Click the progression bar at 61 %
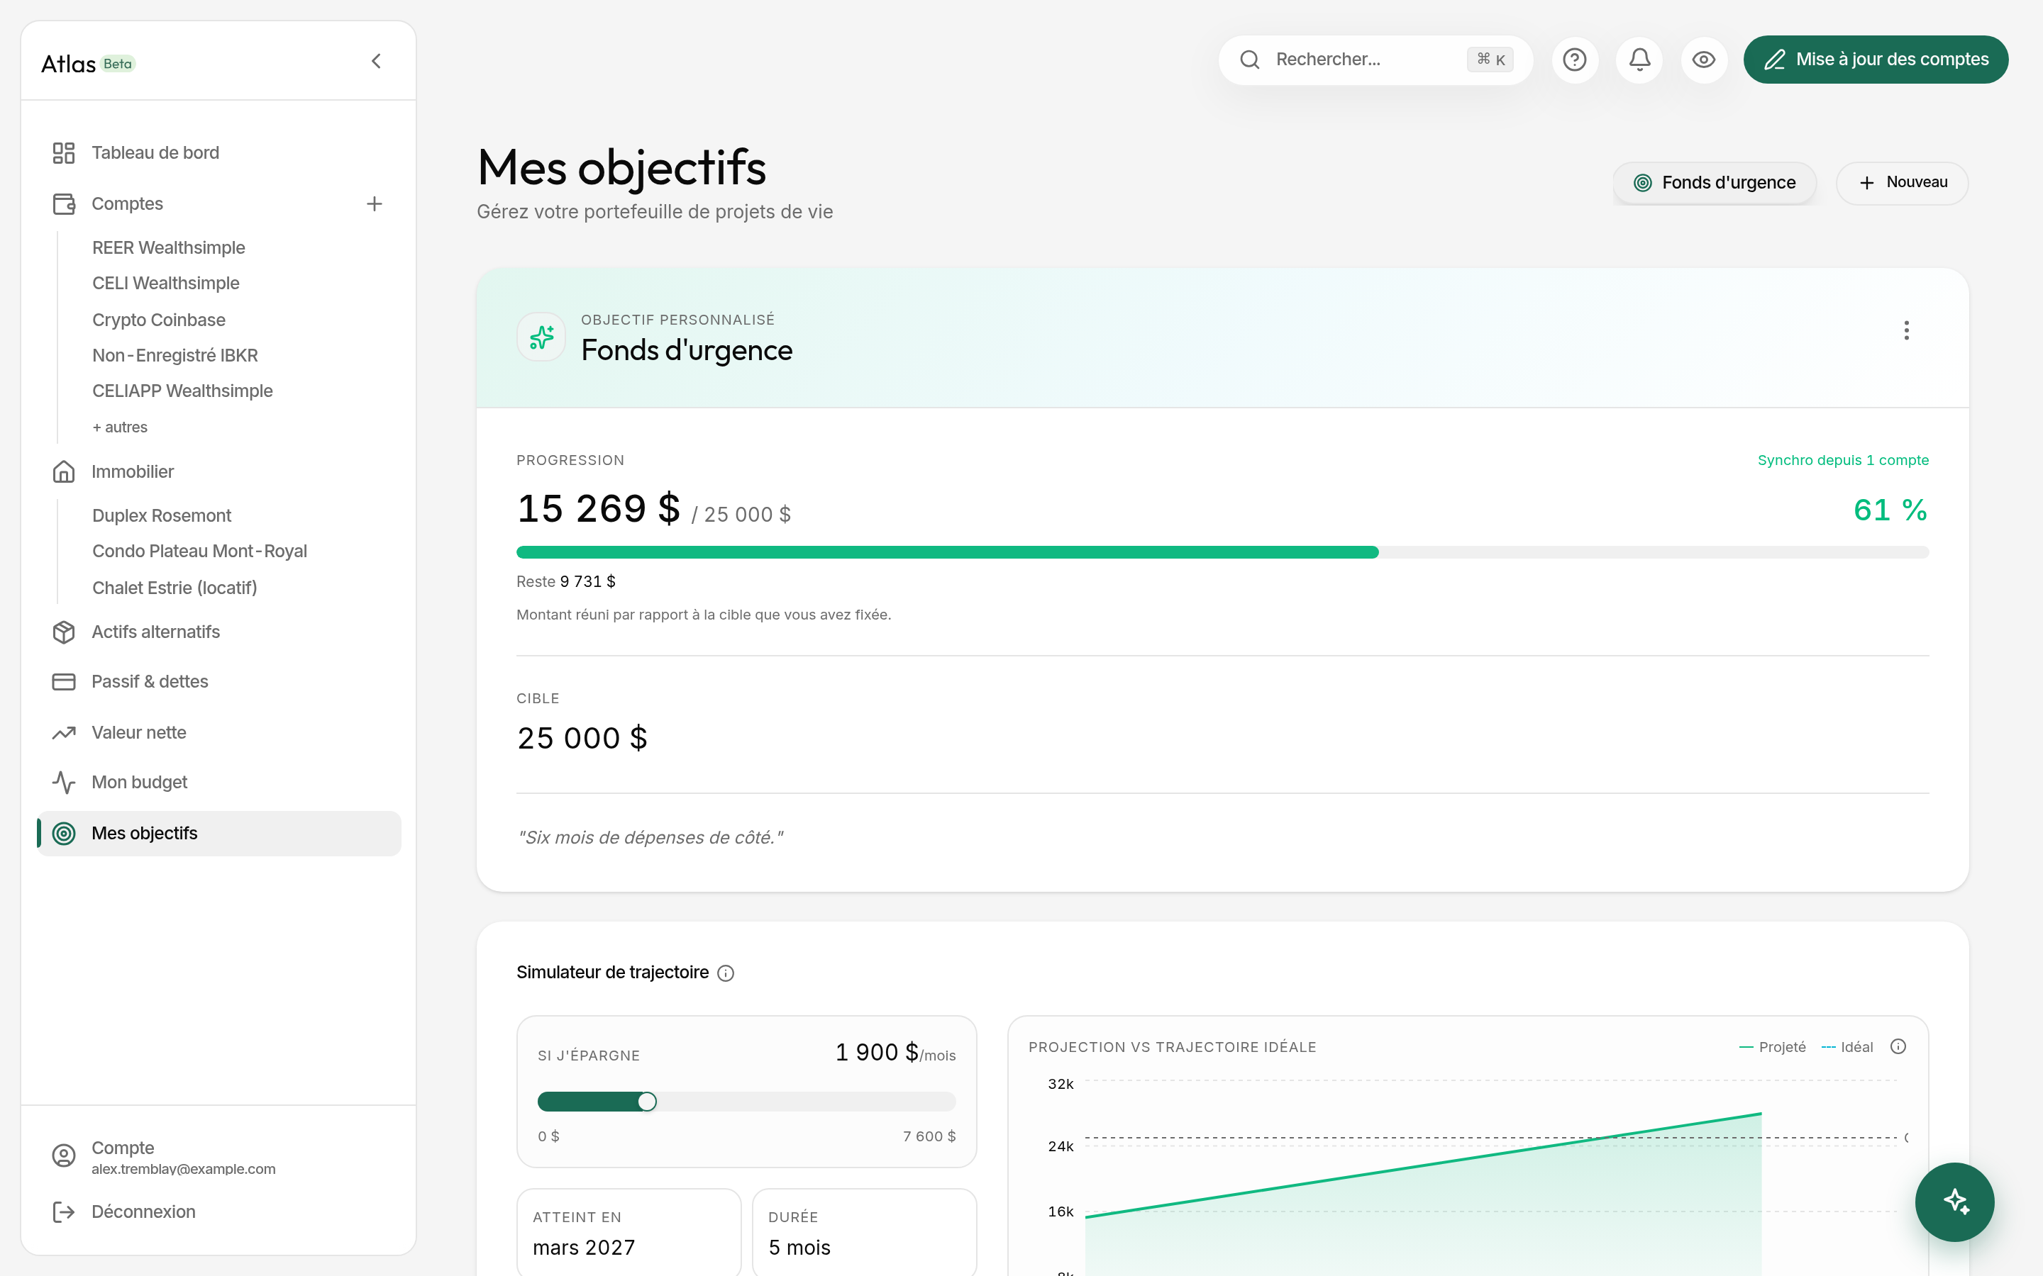 point(1222,553)
